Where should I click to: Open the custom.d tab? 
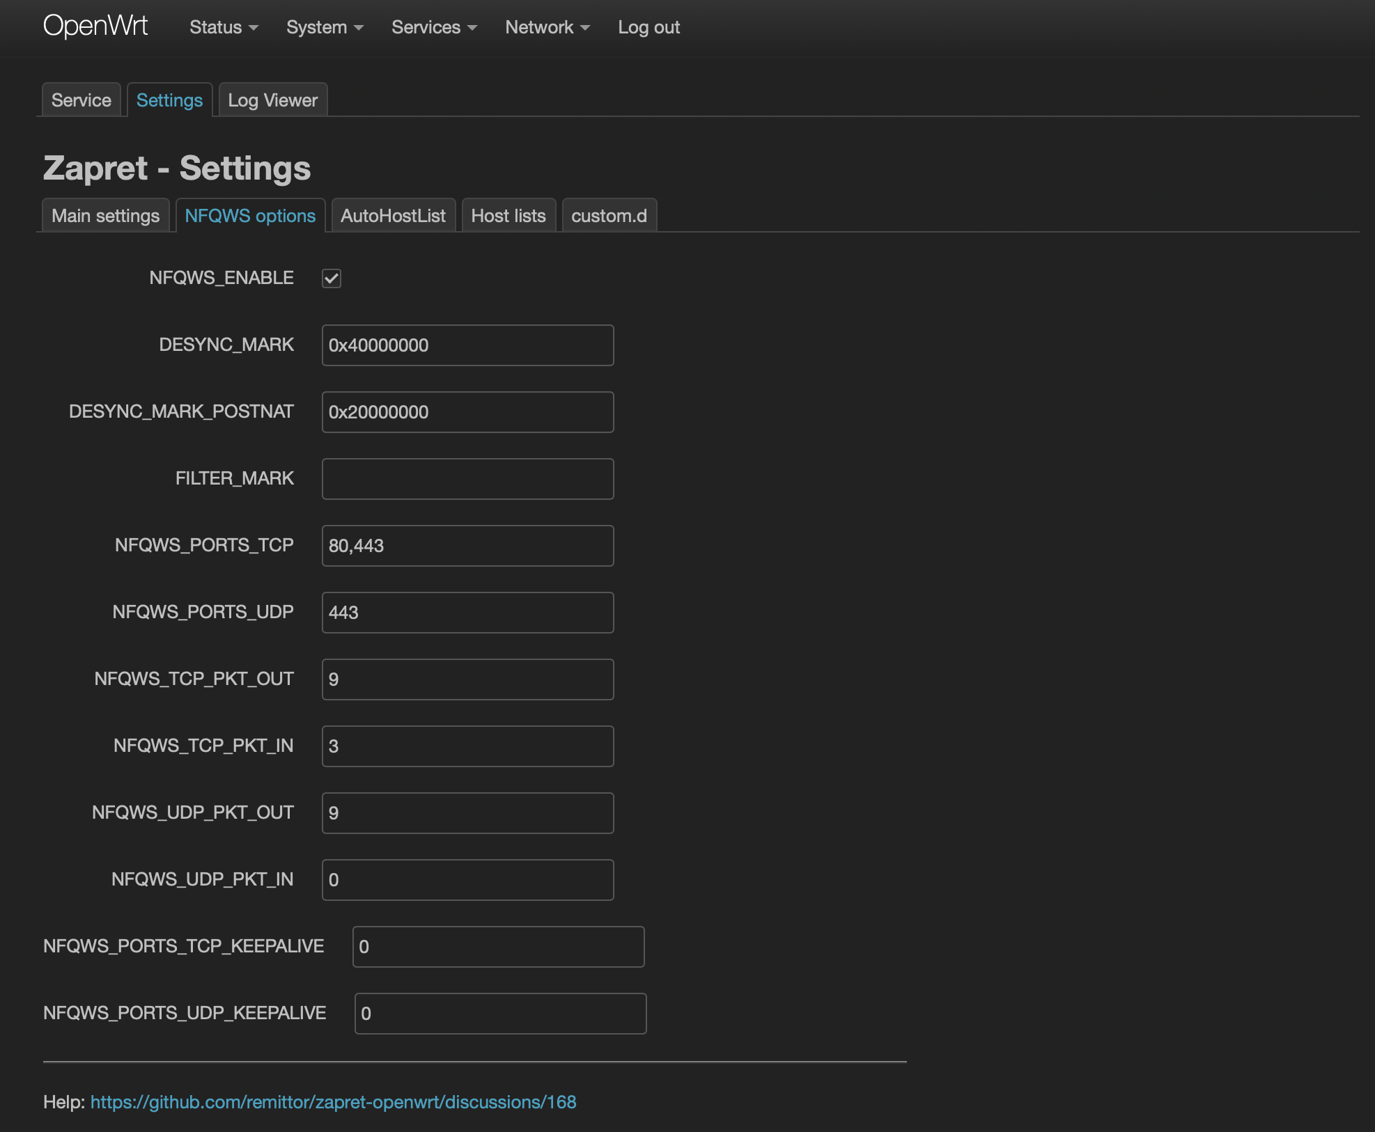pyautogui.click(x=609, y=216)
